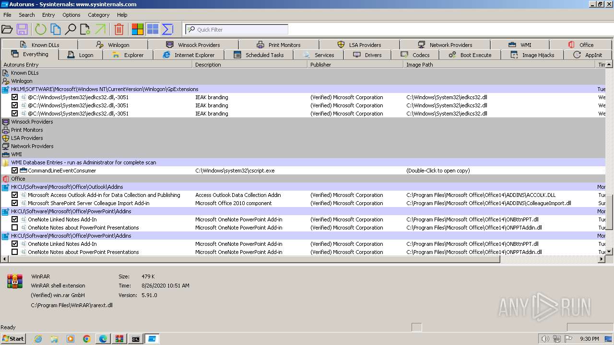The width and height of the screenshot is (614, 345).
Task: Select the Network Providers group row
Action: tap(303, 146)
